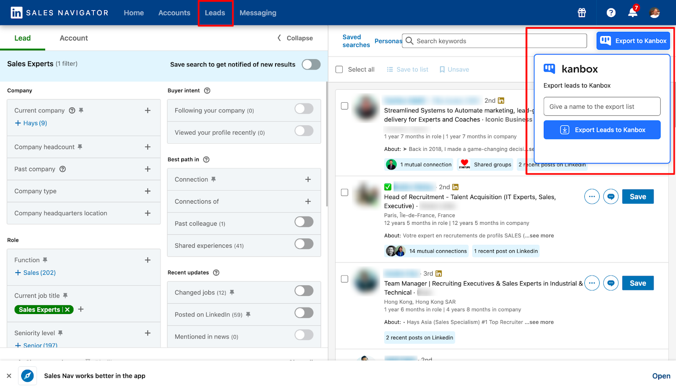Expand Company type filter

coord(147,191)
